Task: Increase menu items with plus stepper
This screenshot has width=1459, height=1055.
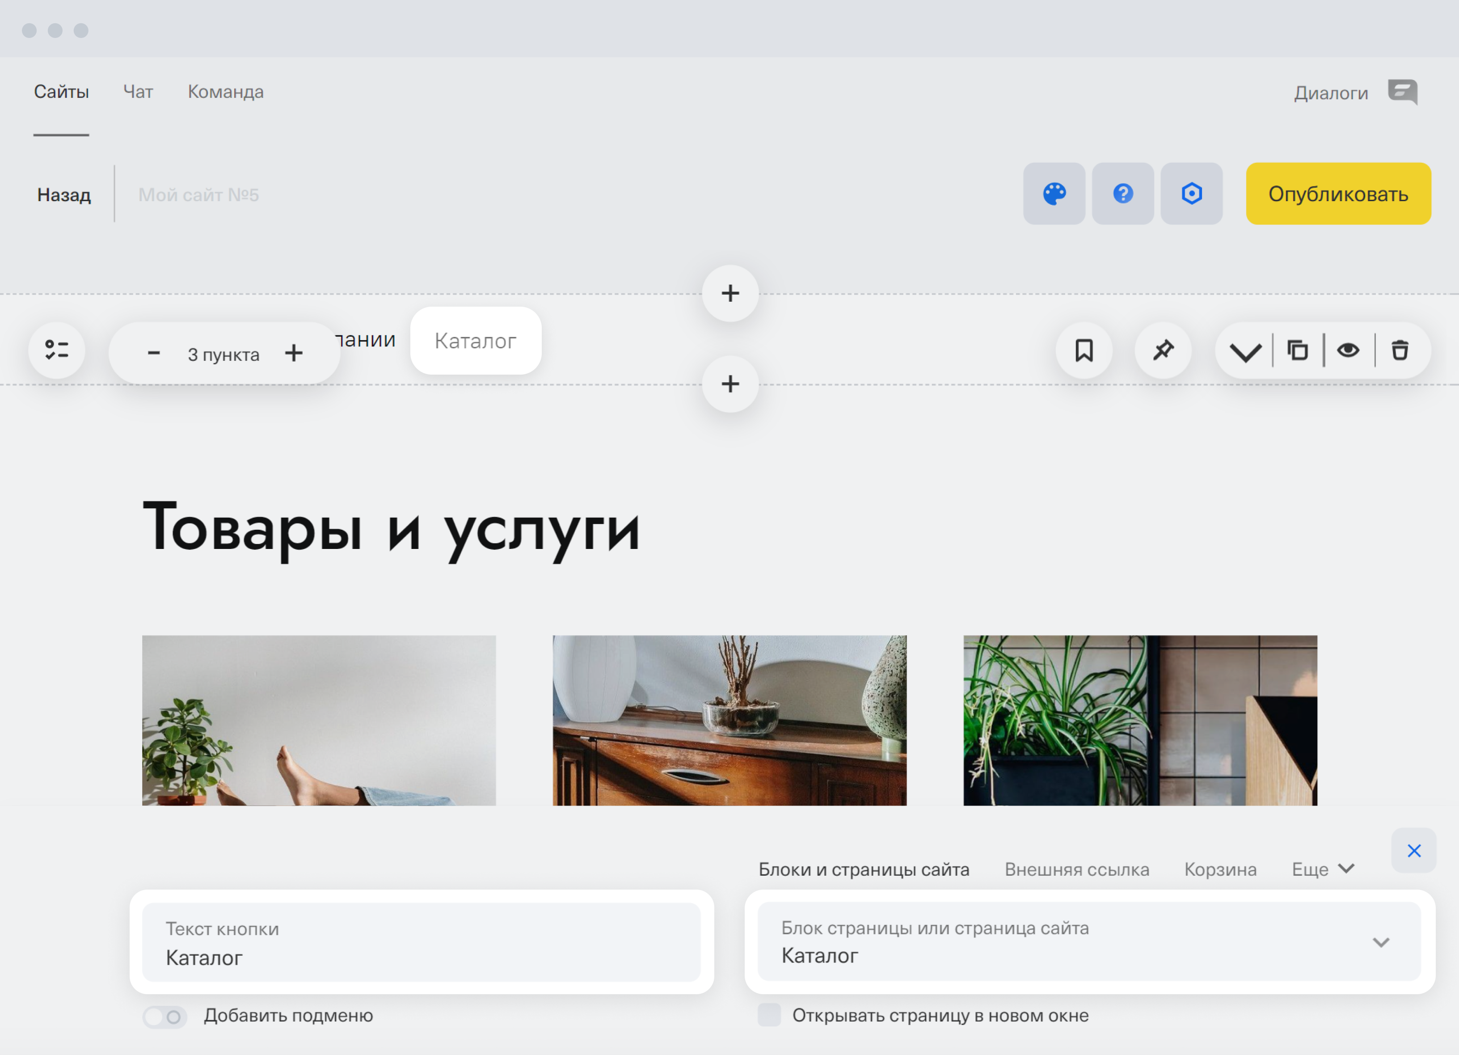Action: pos(294,353)
